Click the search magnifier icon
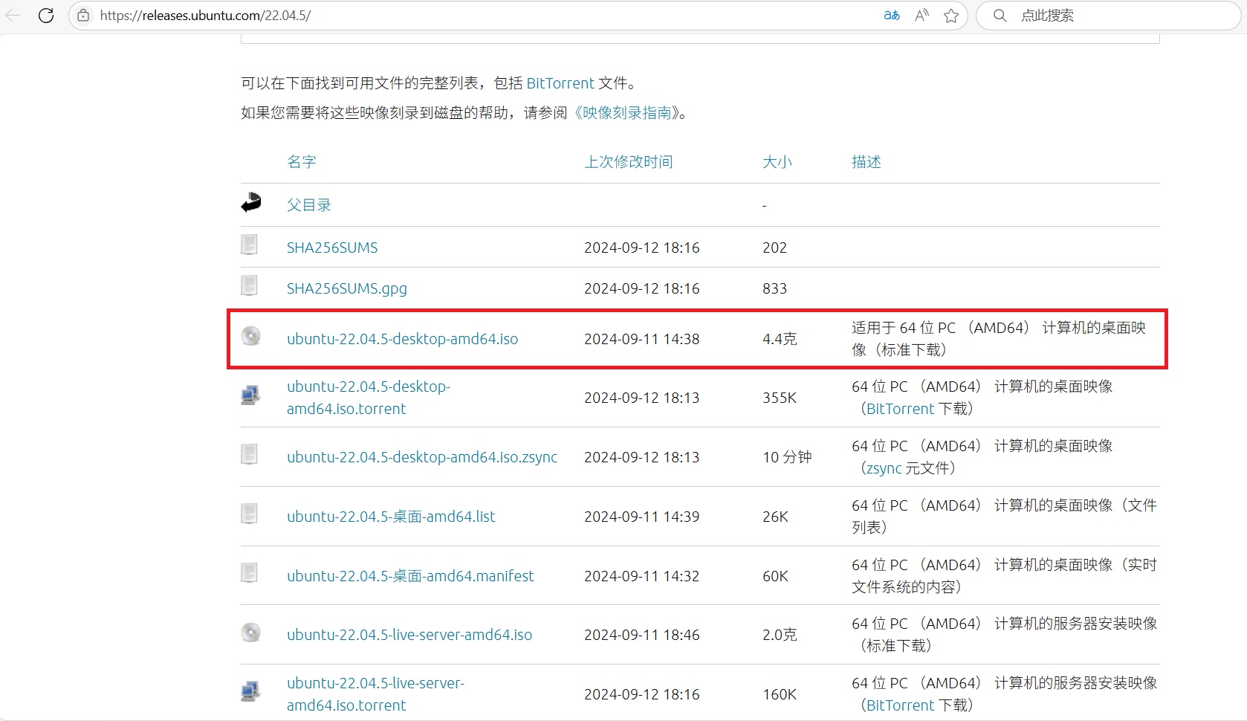Viewport: 1247px width, 721px height. click(1000, 15)
